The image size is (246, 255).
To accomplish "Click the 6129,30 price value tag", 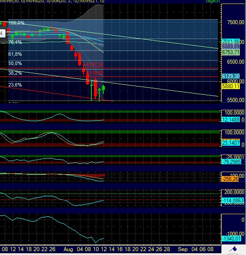I will [x=231, y=76].
